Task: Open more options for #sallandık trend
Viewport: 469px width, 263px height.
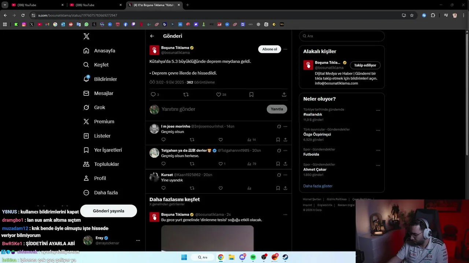Action: point(378,110)
